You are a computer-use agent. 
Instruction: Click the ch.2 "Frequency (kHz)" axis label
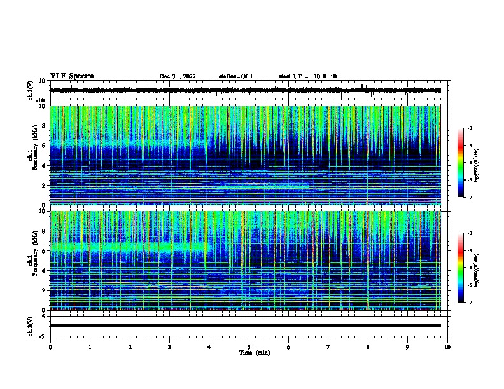(35, 253)
